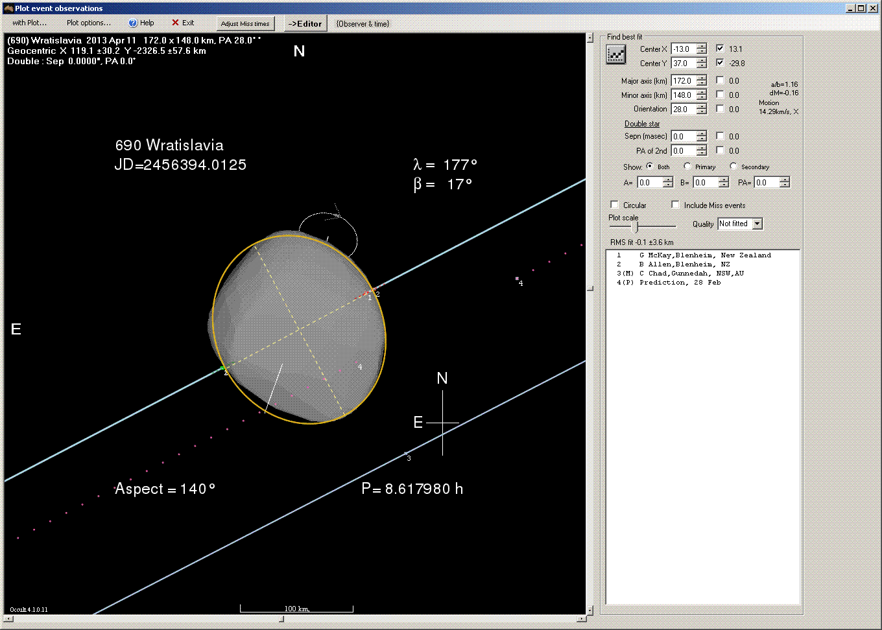Click the plot vertical scrollbar up arrow

tap(590, 38)
